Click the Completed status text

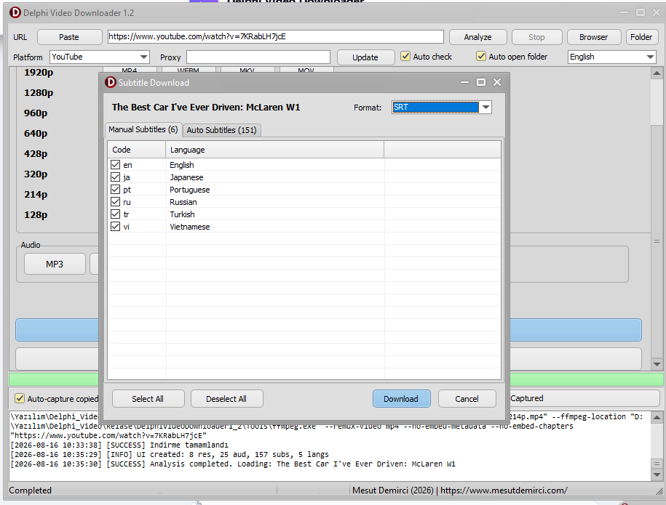[x=30, y=490]
